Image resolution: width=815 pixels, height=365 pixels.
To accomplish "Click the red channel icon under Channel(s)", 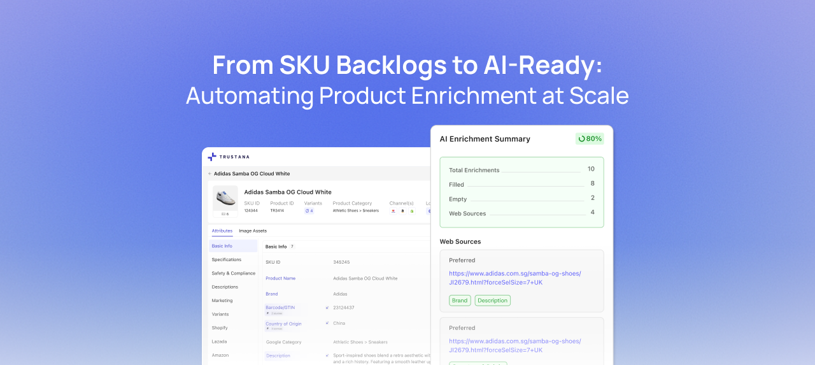I will coord(393,211).
